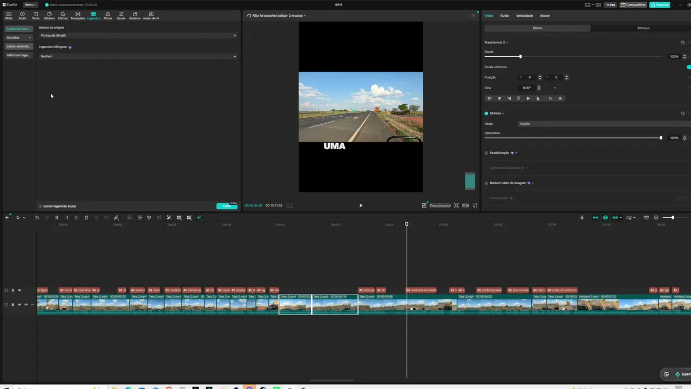Click the Compartilhar button
This screenshot has height=389, width=691.
coord(633,4)
